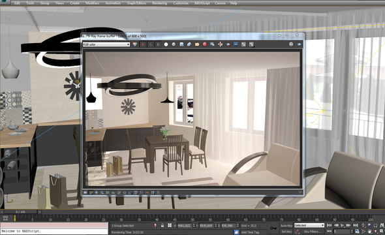Open the Key Filters dialog button

tap(313, 231)
